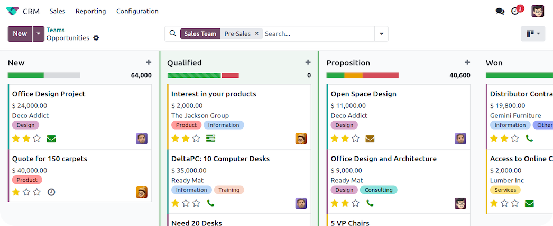553x226 pixels.
Task: Click the clock activity on Quote for 150 carpets
Action: pyautogui.click(x=51, y=192)
